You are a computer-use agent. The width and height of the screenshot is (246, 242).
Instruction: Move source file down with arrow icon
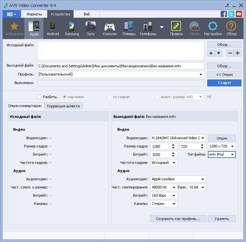point(218,53)
